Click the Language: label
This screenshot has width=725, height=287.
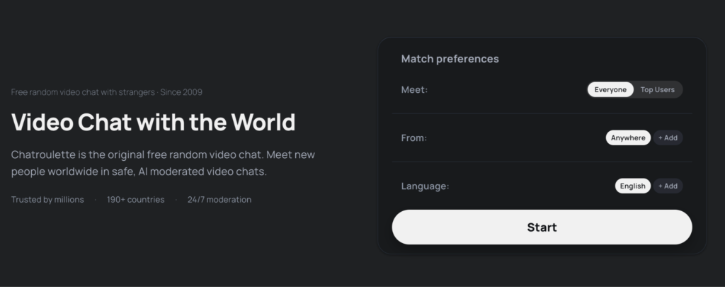click(x=425, y=186)
